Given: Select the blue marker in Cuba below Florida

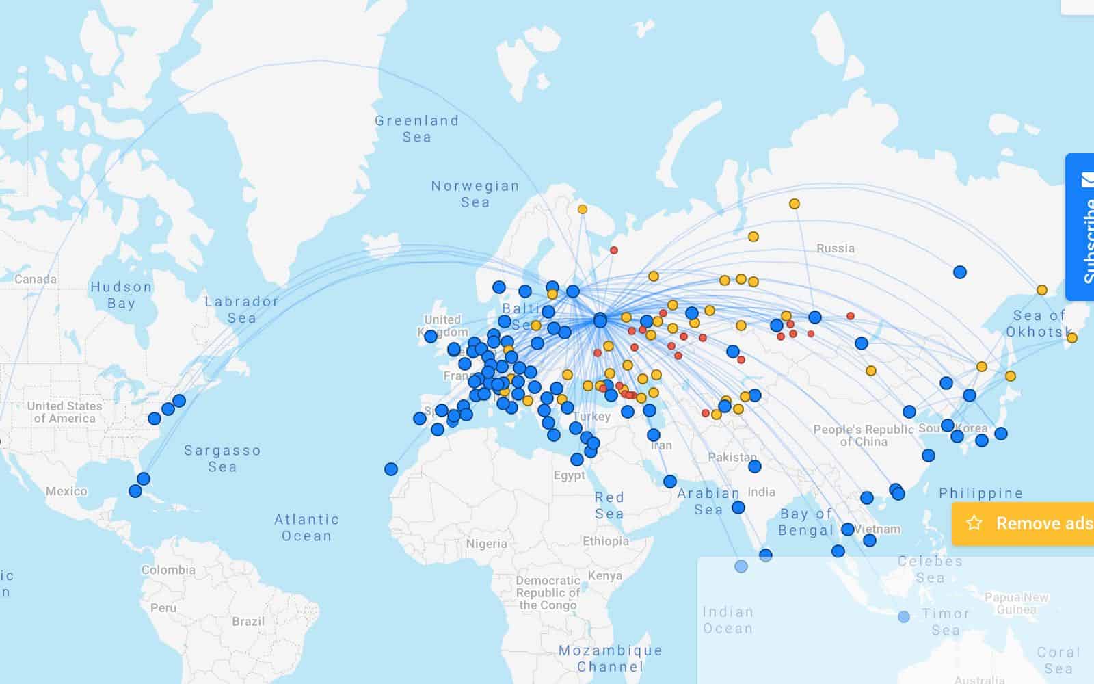Looking at the screenshot, I should (135, 491).
